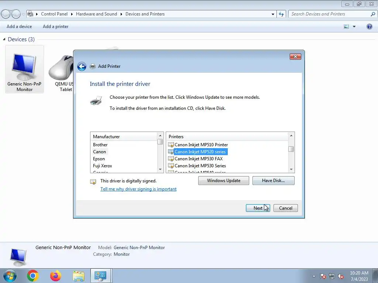The width and height of the screenshot is (378, 283).
Task: Open the Help question mark icon
Action: coord(369,27)
